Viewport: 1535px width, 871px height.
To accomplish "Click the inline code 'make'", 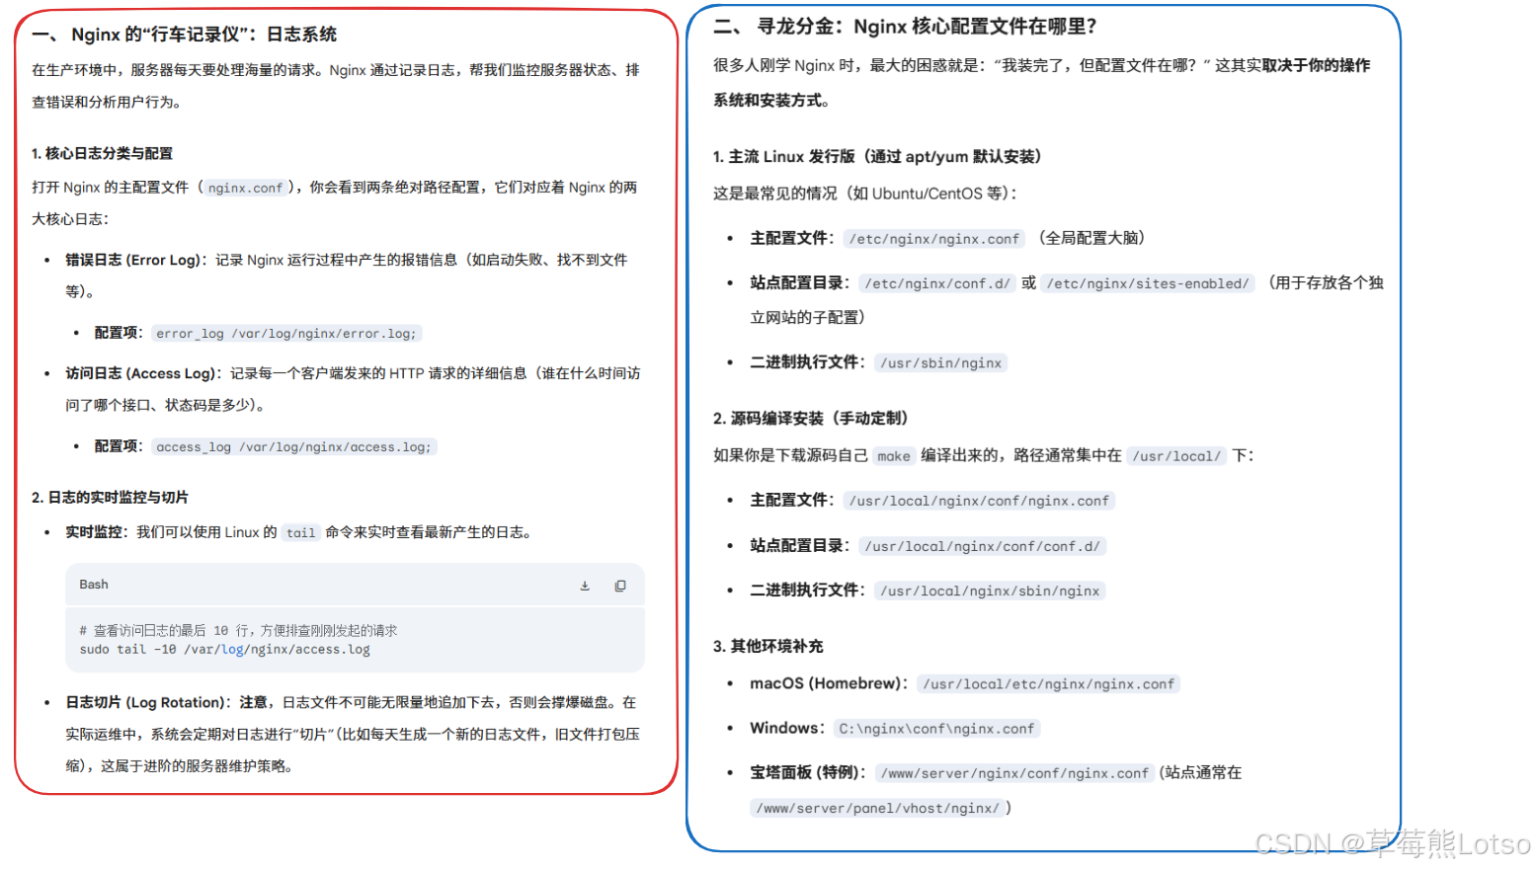I will (x=894, y=456).
